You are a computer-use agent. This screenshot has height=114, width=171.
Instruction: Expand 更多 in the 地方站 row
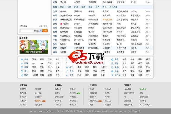[x=148, y=75]
